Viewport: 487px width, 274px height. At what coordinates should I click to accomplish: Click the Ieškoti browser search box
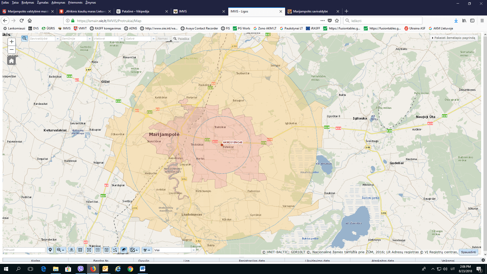[x=383, y=21]
